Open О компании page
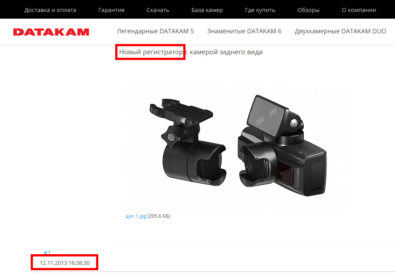This screenshot has height=276, width=395. [x=359, y=10]
